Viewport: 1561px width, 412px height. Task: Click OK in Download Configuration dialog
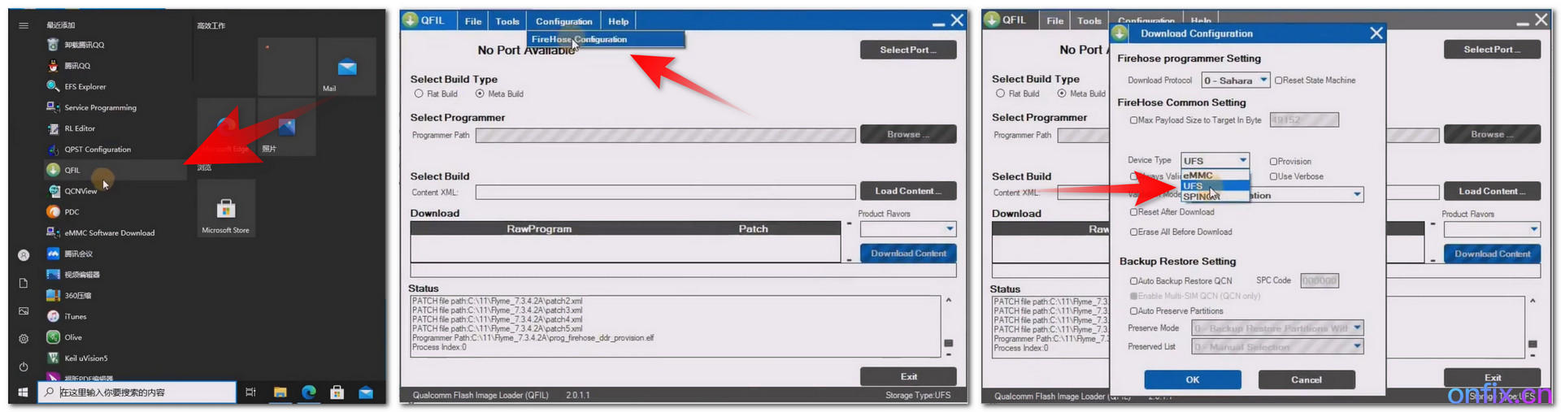1192,379
